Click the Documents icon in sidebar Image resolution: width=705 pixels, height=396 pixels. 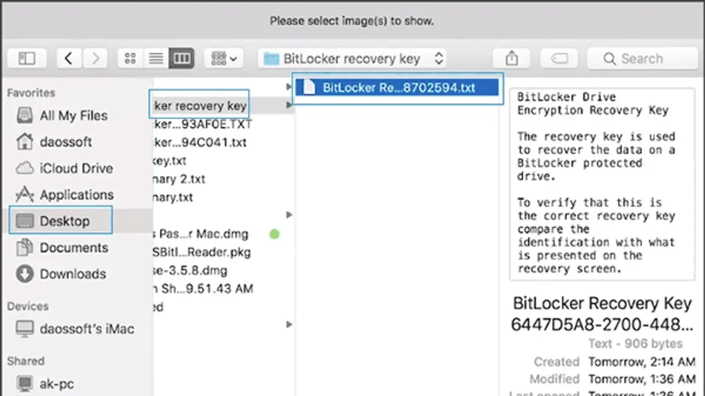pyautogui.click(x=25, y=248)
